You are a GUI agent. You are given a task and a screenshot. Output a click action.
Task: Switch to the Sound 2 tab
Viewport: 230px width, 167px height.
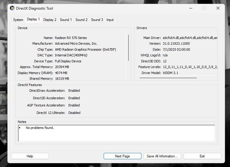(x=81, y=20)
